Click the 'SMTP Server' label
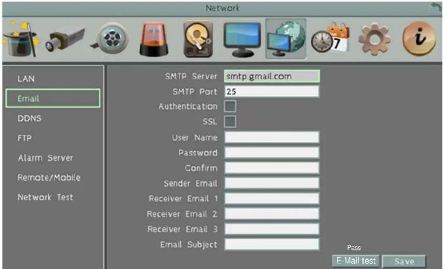The height and width of the screenshot is (269, 443). coord(191,76)
